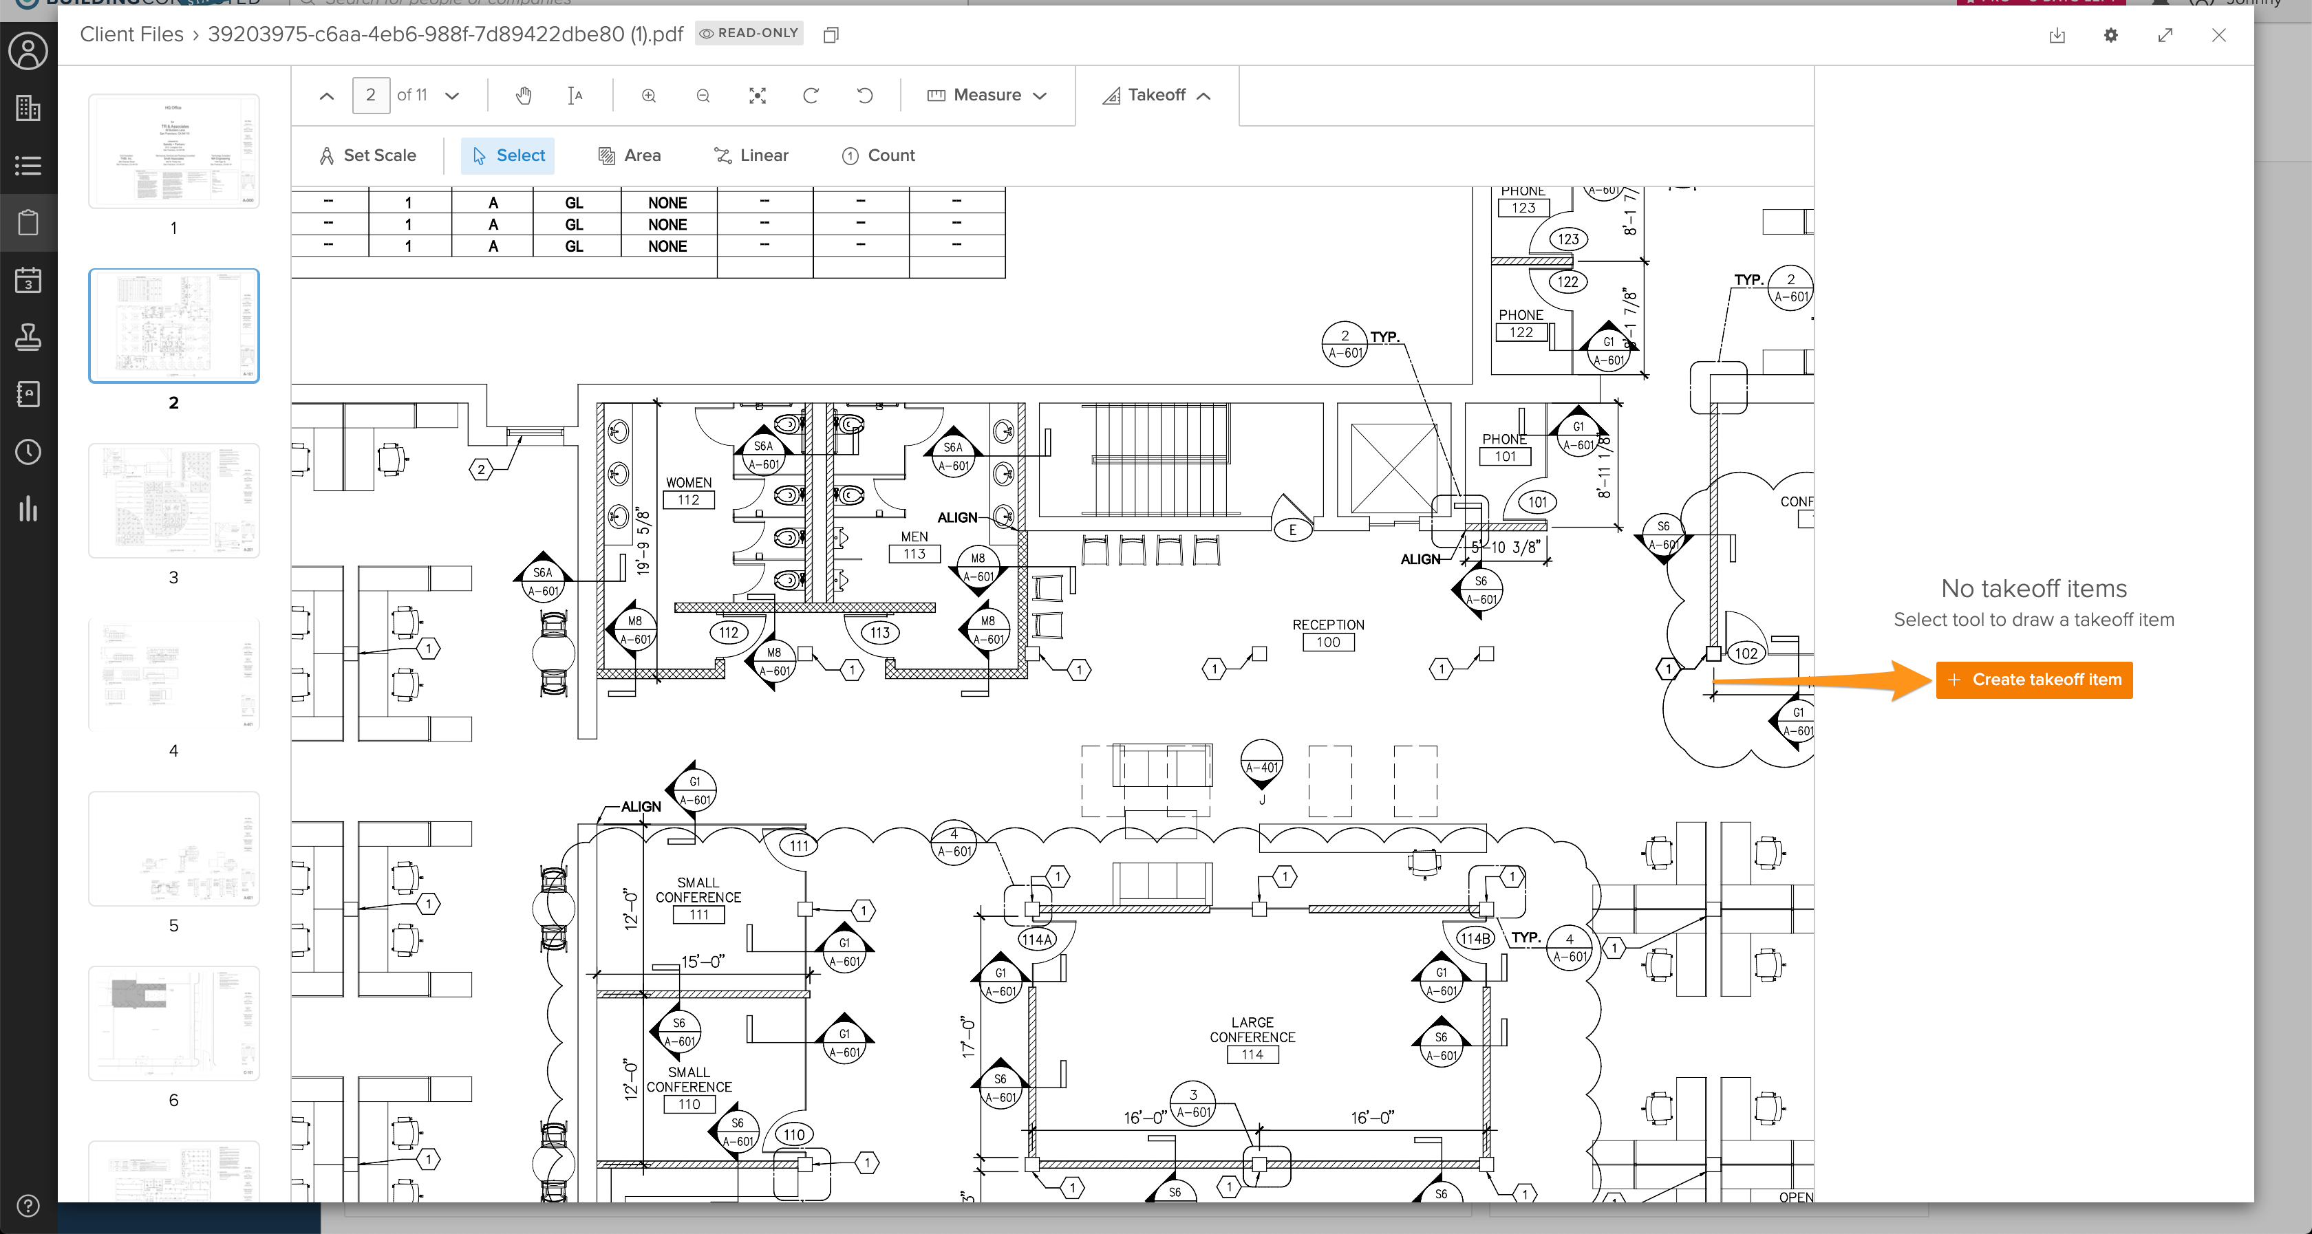Expand viewer to full screen
Screen dimensions: 2312x1234
2165,35
